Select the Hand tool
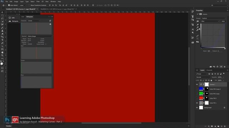This screenshot has width=229, height=128. 2,52
